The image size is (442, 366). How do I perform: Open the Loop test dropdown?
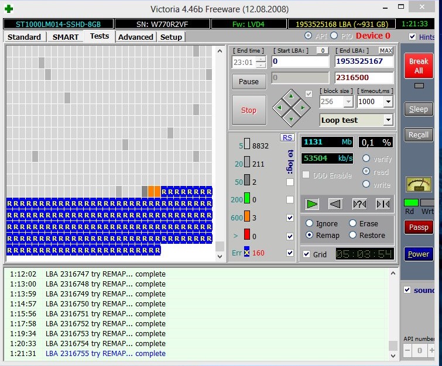[388, 120]
